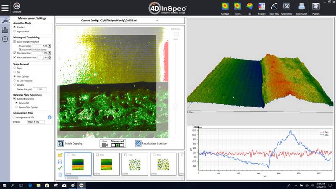Open taskbar search
The width and height of the screenshot is (336, 189).
click(13, 185)
